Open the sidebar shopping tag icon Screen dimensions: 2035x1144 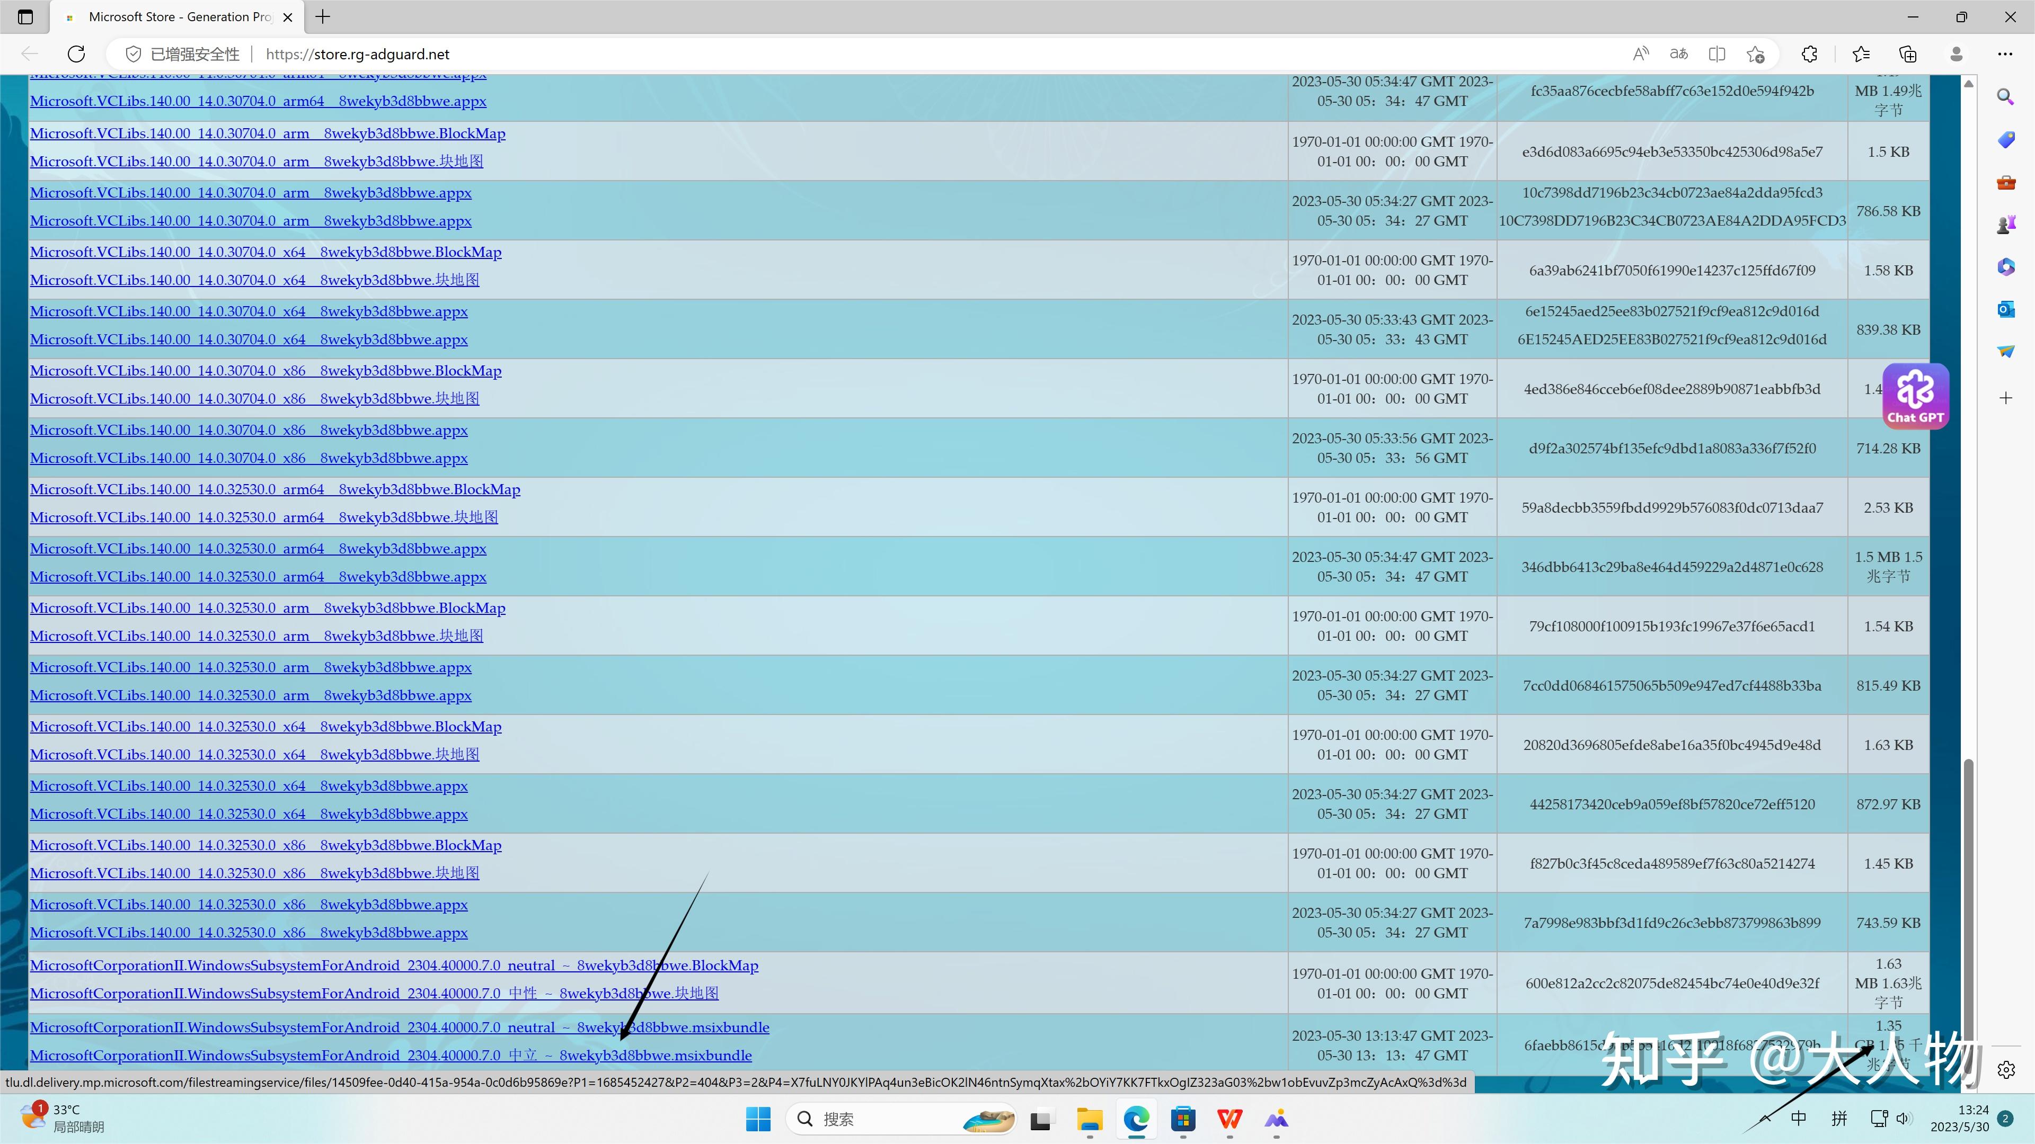2006,140
